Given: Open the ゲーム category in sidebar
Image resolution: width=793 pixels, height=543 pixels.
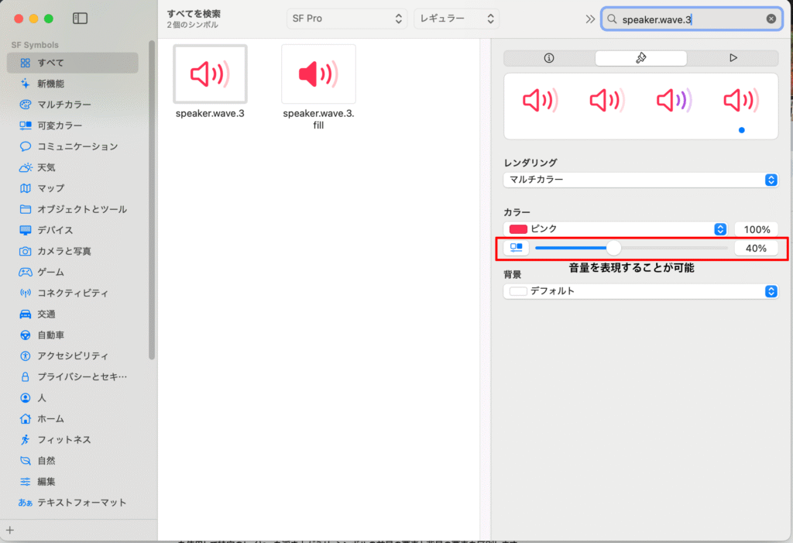Looking at the screenshot, I should pos(50,272).
